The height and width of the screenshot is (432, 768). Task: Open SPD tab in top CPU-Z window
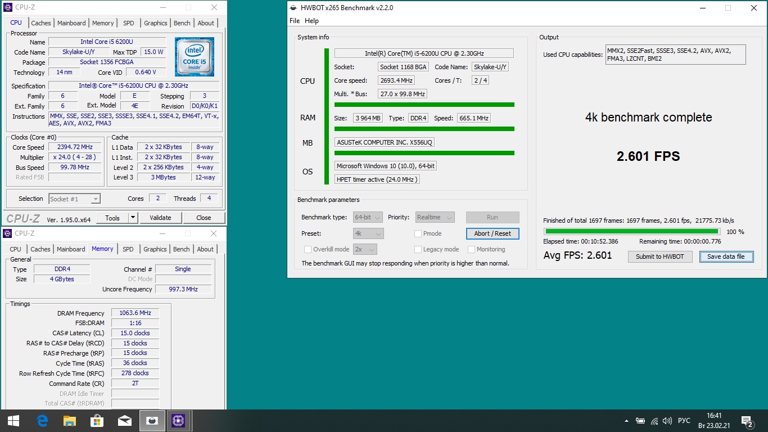pyautogui.click(x=129, y=23)
